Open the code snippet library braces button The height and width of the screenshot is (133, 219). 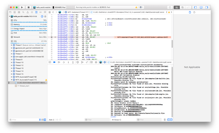coord(170,7)
